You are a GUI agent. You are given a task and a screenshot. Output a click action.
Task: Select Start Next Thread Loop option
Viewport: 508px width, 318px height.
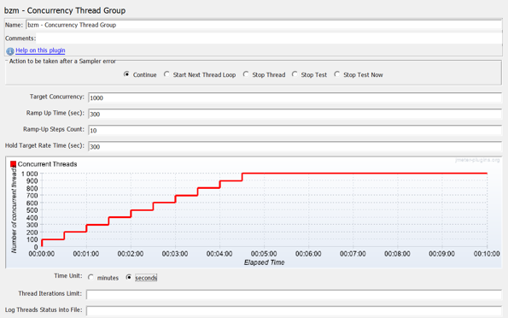pos(166,74)
